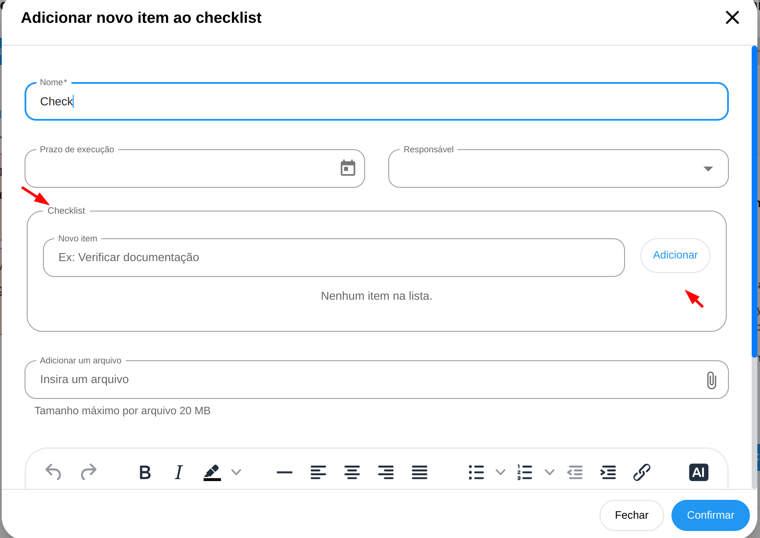760x538 pixels.
Task: Align text to the left
Action: pyautogui.click(x=318, y=473)
